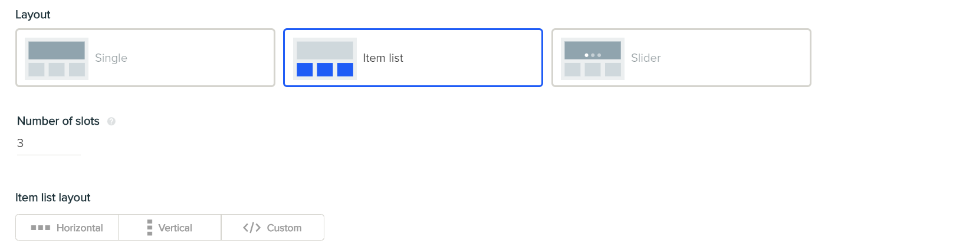
Task: Focus the Number of slots input field
Action: pos(49,144)
